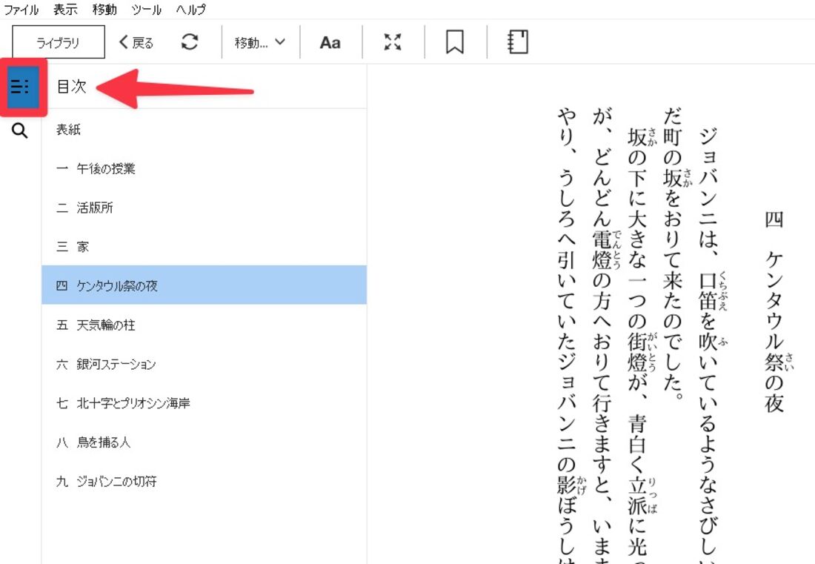The image size is (815, 564).
Task: Jump to 五 天気輪の柱 chapter
Action: (204, 325)
